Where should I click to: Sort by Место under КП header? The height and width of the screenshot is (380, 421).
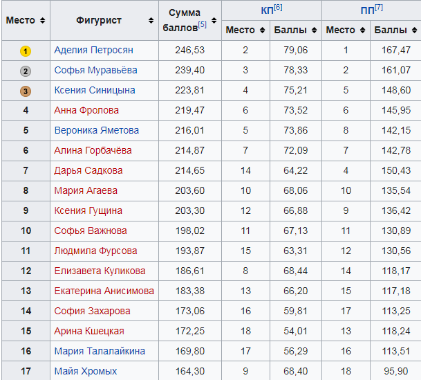point(261,30)
